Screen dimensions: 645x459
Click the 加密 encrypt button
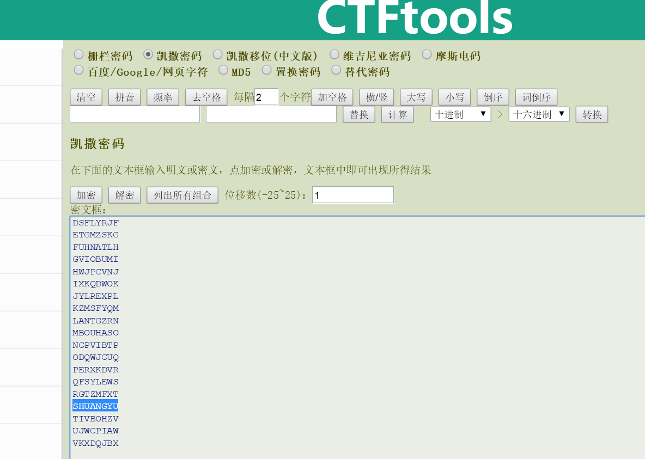86,195
